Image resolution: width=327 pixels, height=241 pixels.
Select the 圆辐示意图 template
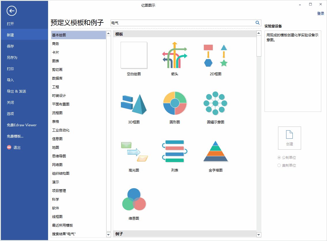[215, 104]
